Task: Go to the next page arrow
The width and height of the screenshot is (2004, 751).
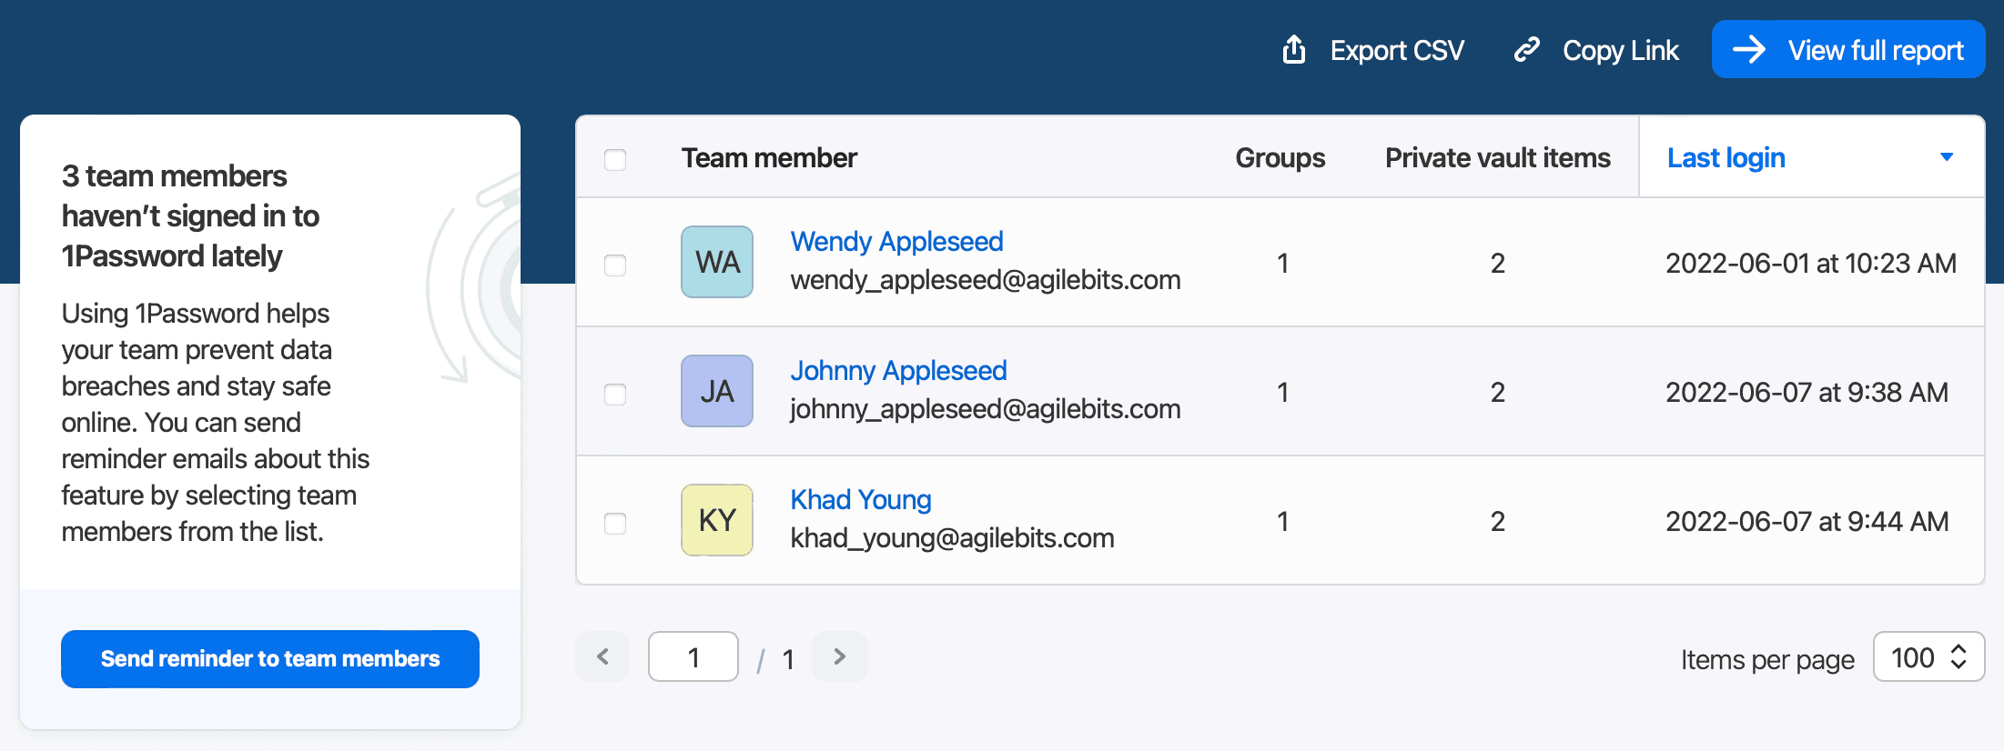Action: pos(840,656)
